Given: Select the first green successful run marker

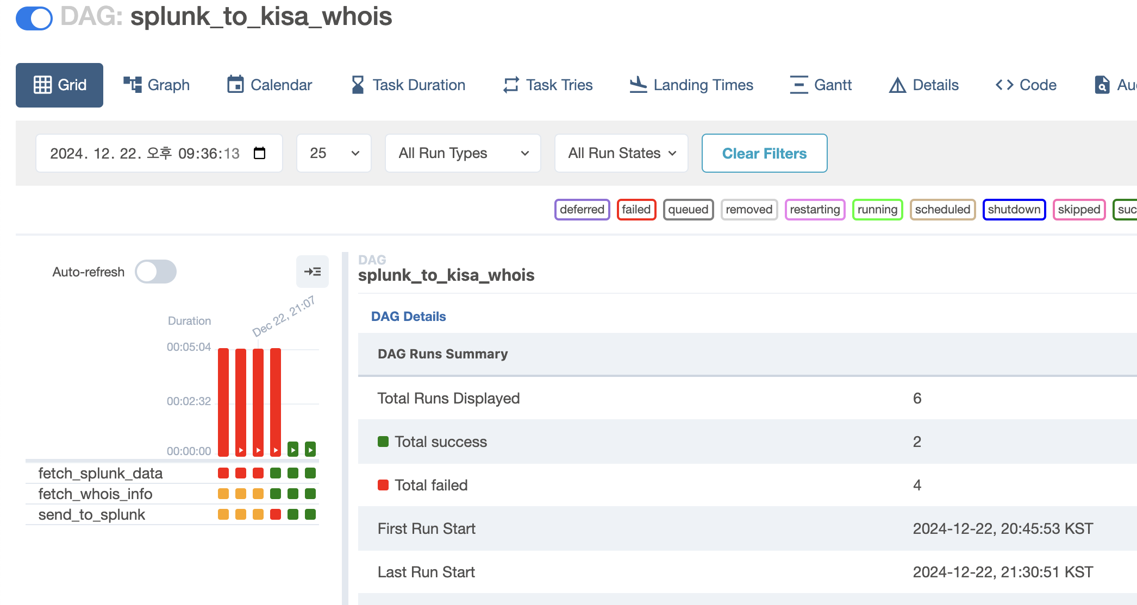Looking at the screenshot, I should (x=293, y=449).
